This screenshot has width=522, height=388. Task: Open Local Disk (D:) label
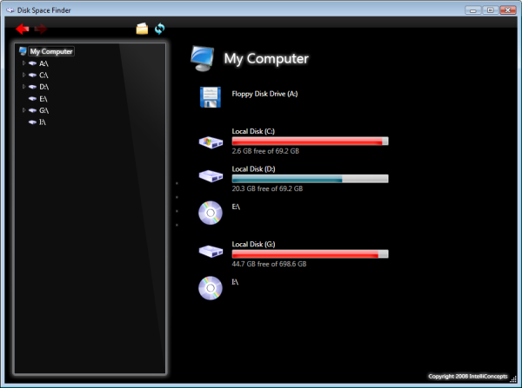click(x=253, y=169)
